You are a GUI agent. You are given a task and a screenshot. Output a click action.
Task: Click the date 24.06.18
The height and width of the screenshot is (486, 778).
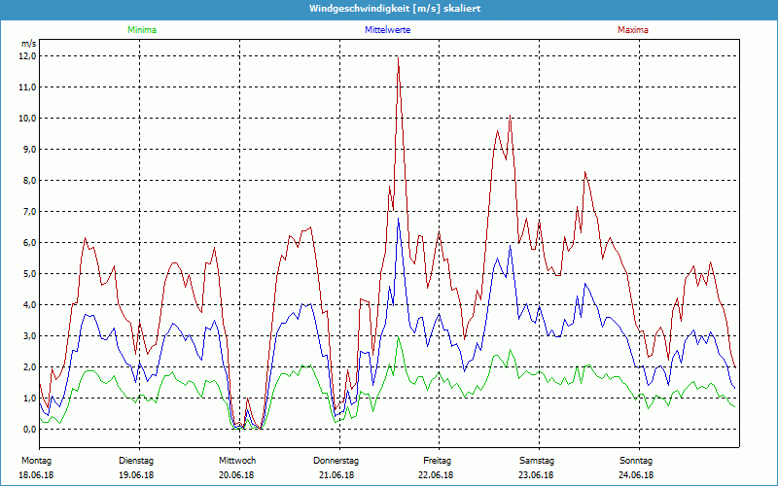click(636, 475)
